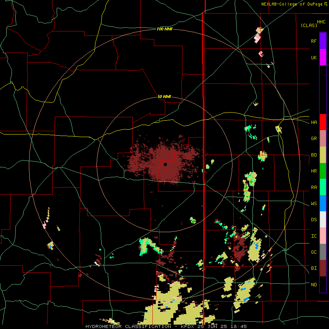Select the BI dark-red legend swatch
329x329 pixels.
tap(323, 268)
